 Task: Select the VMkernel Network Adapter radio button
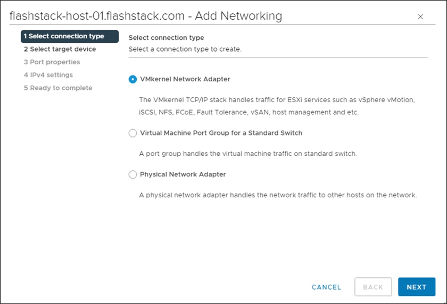pyautogui.click(x=133, y=79)
